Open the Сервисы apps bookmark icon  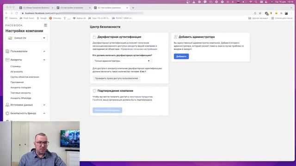pyautogui.click(x=6, y=18)
